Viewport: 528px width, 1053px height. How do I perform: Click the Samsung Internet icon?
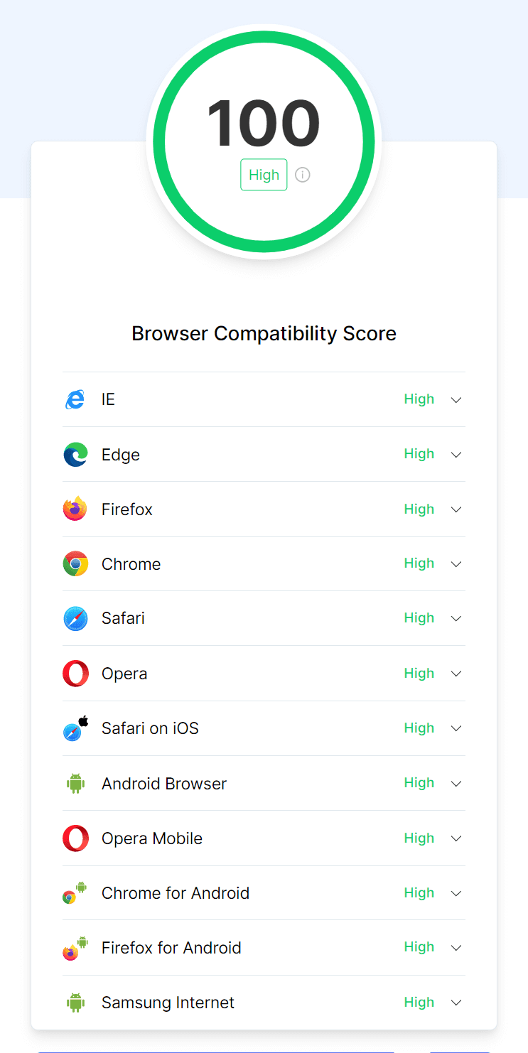[75, 1002]
